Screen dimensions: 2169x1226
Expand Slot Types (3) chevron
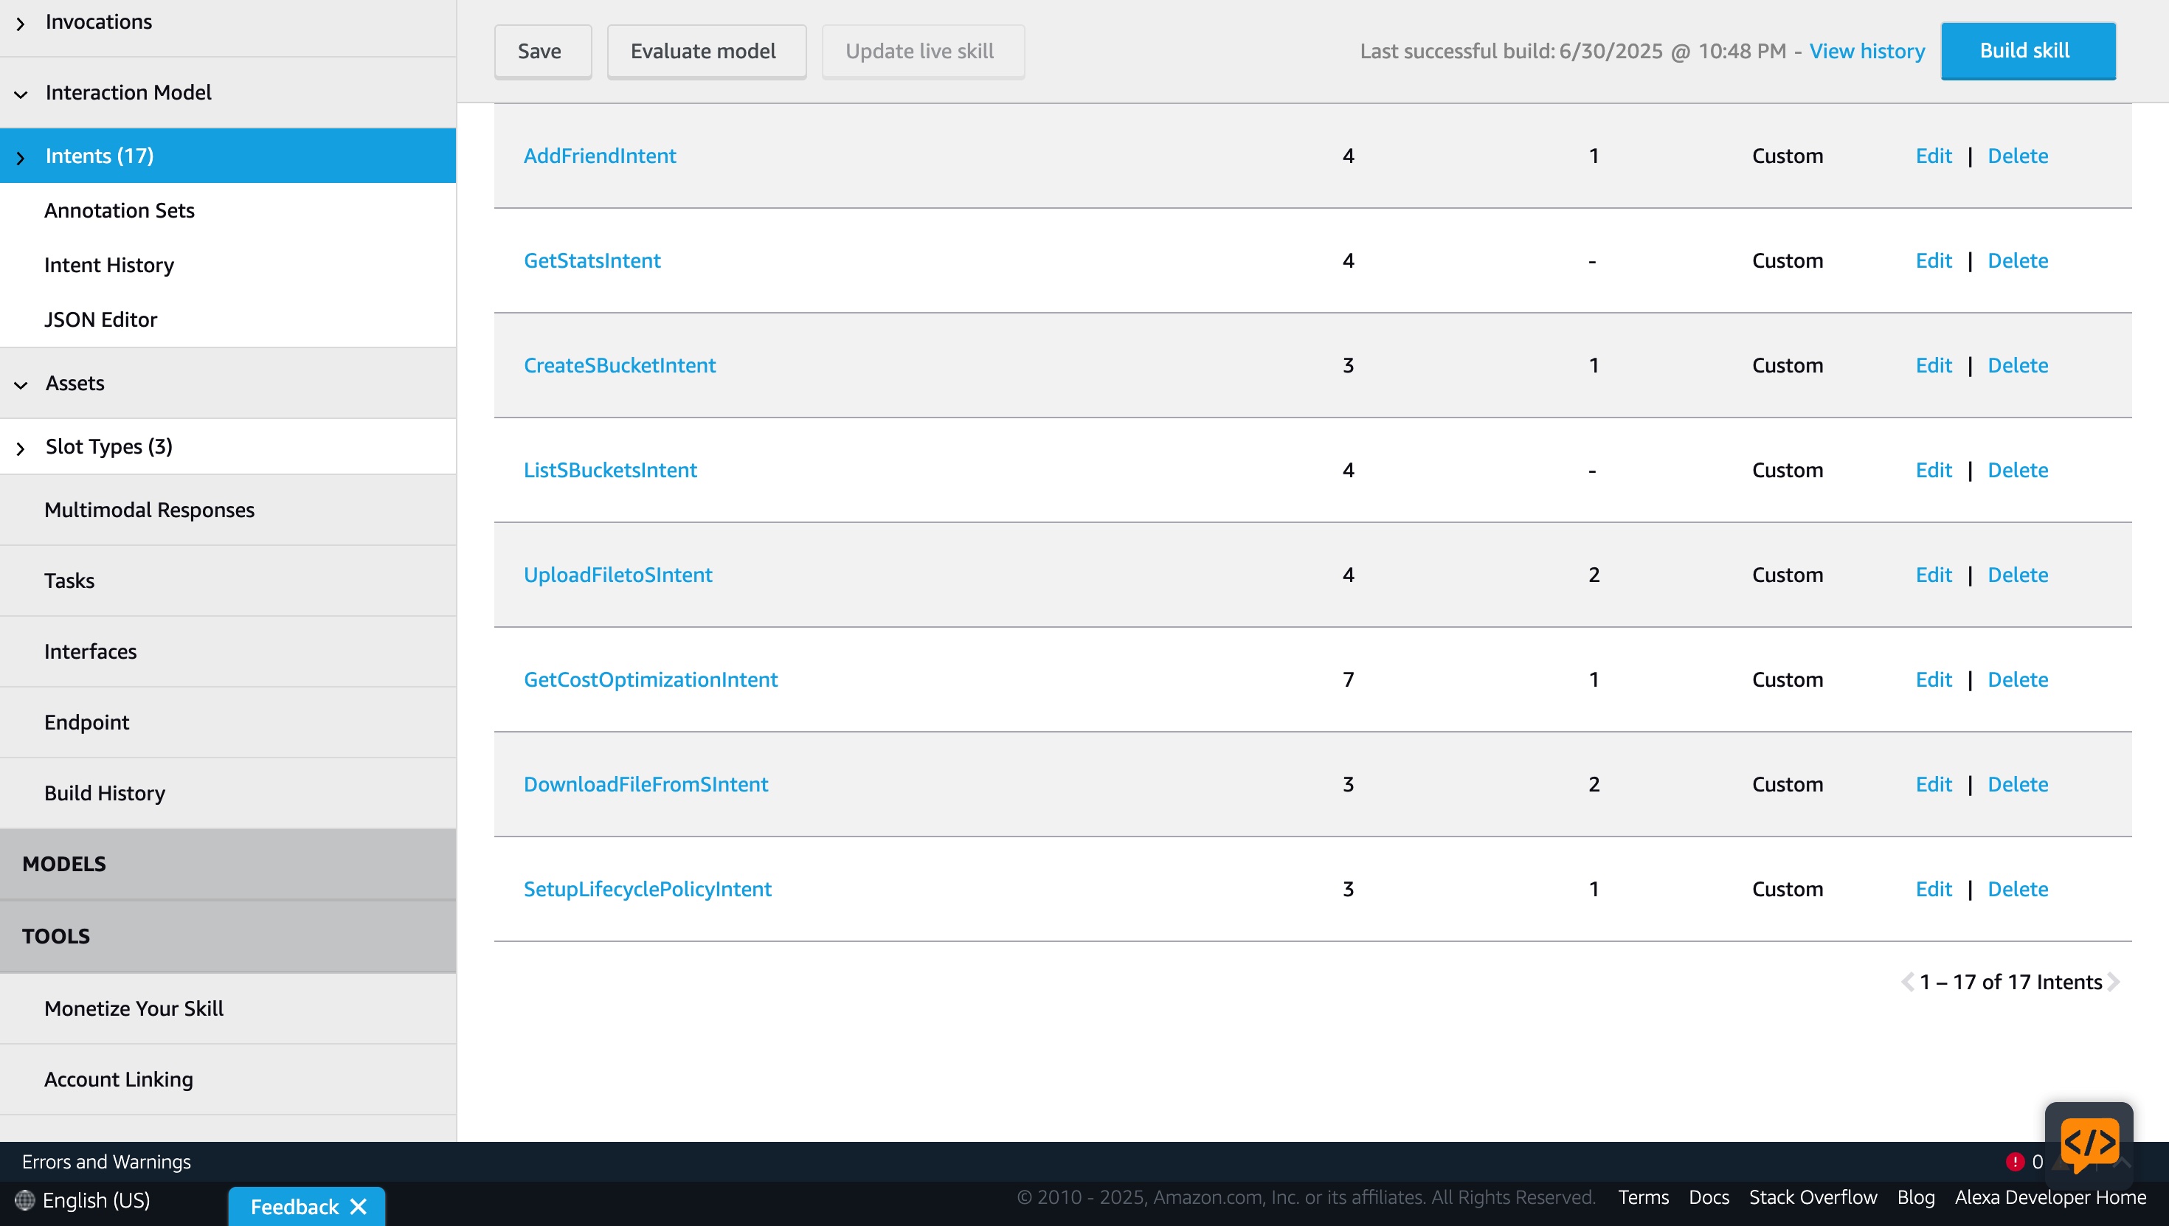click(21, 449)
